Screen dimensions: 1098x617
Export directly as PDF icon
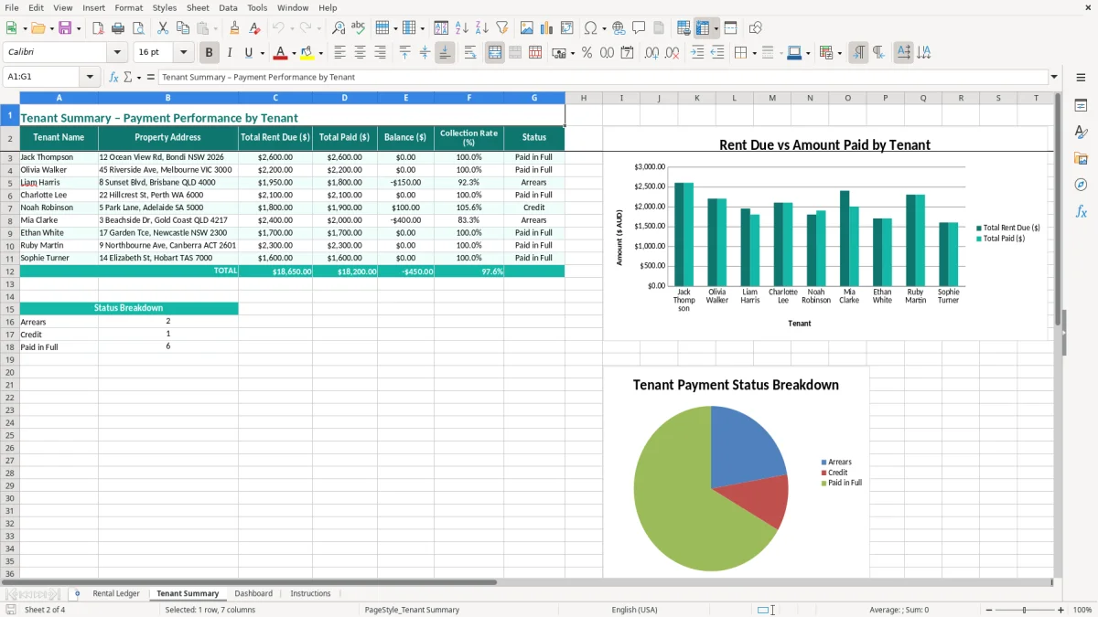coord(98,28)
